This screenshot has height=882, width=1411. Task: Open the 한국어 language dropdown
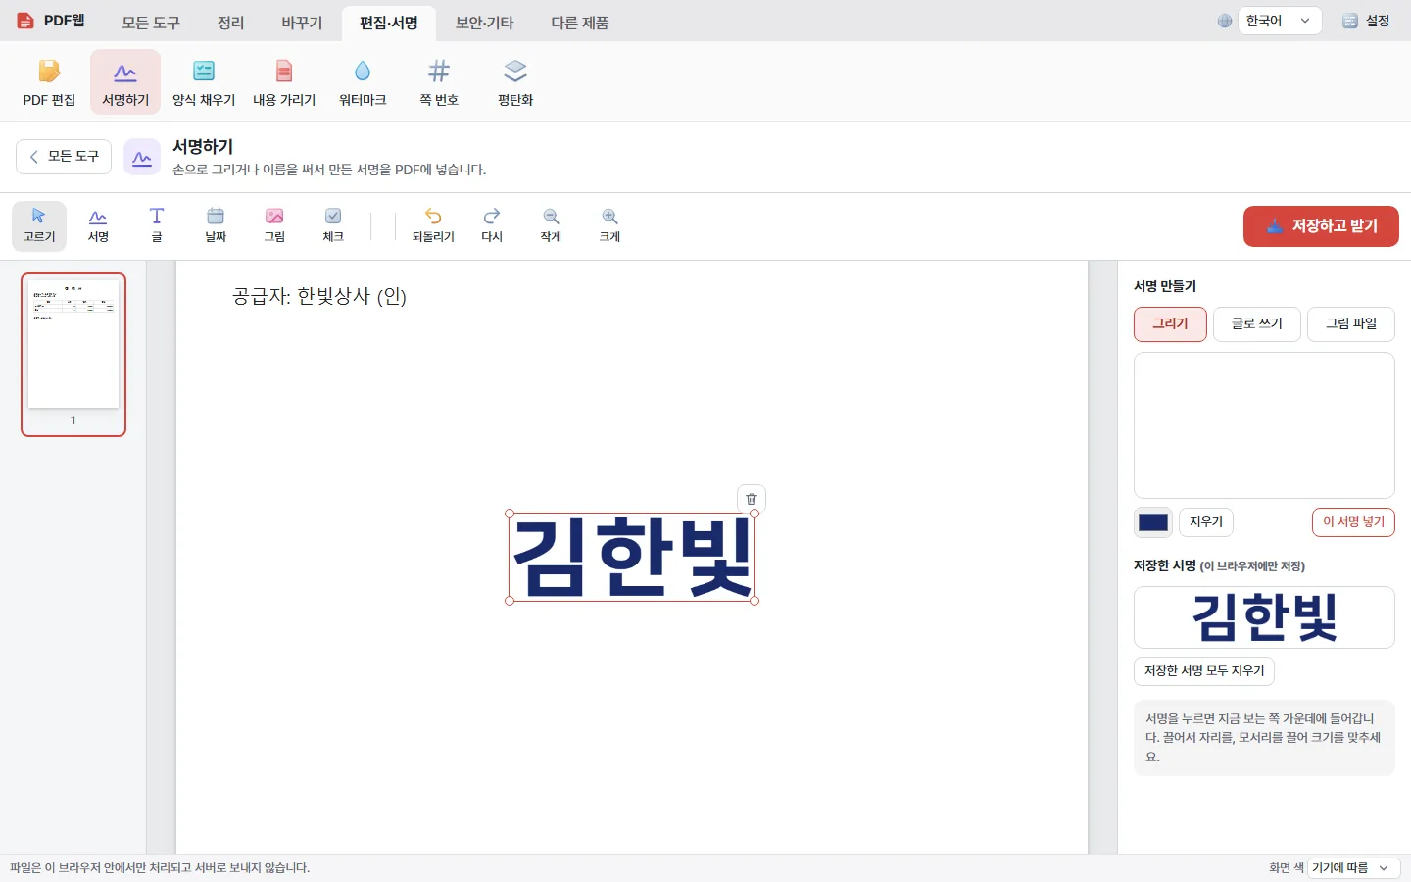(1279, 21)
